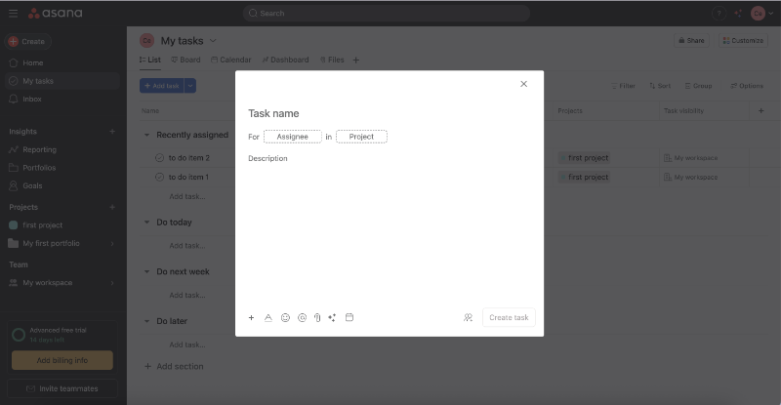Pick a Project for the task
Viewport: 781px width, 405px height.
(361, 137)
